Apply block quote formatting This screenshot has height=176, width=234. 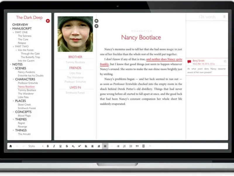coord(137,146)
